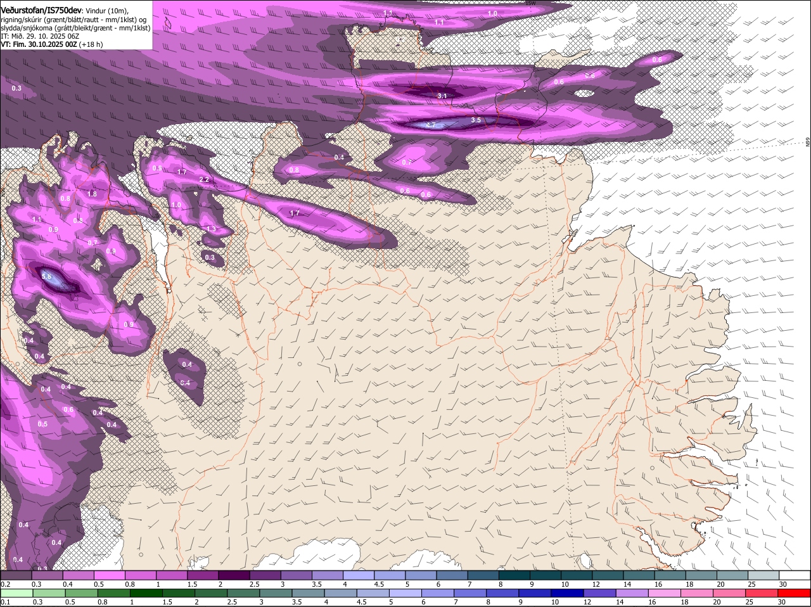Screen dimensions: 811x607
Task: Pick the upper legend swatch between 4 and 4.5
Action: click(x=359, y=575)
